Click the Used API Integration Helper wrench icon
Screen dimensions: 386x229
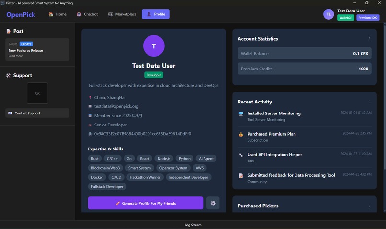[241, 155]
